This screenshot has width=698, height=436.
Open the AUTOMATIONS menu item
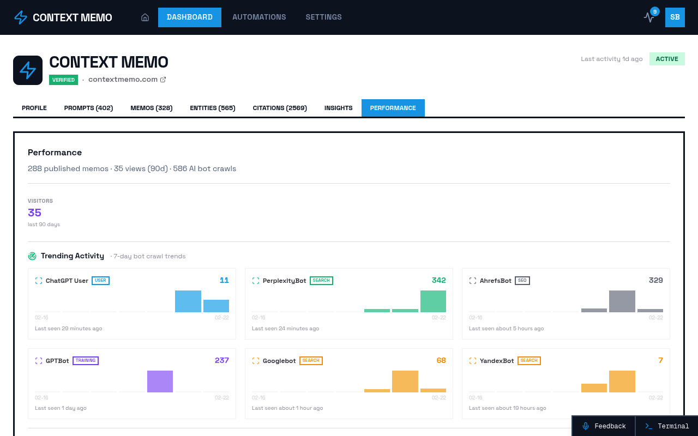pos(259,17)
